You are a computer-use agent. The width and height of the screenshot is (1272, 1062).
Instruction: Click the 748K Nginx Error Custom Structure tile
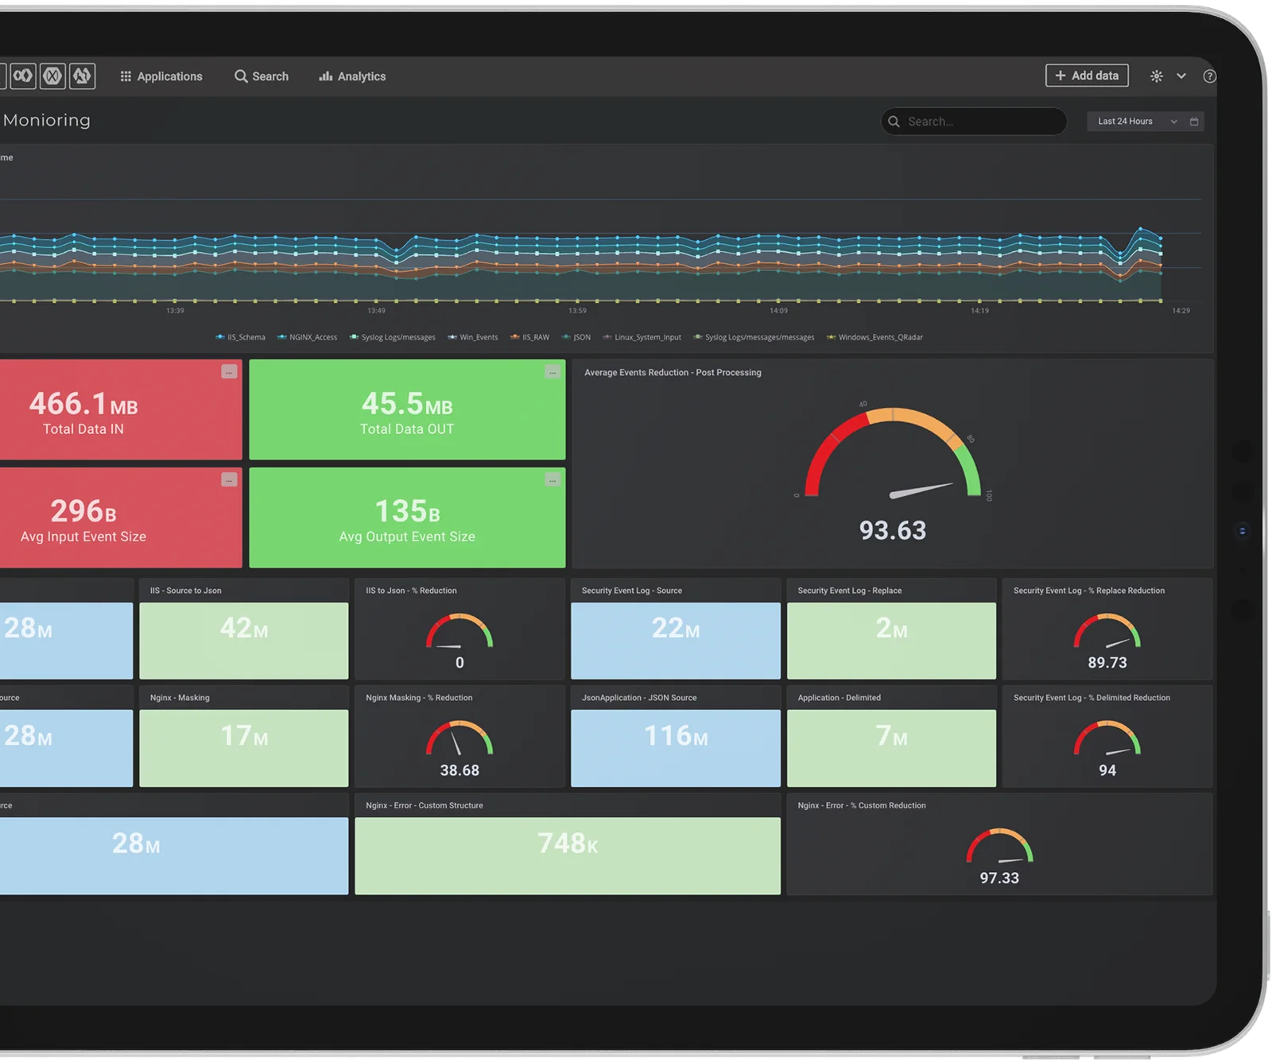pos(568,856)
